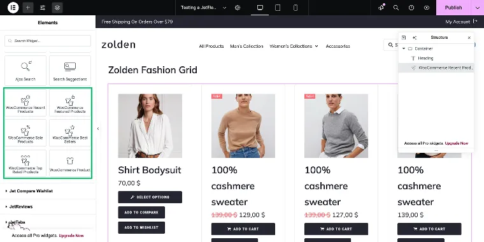Screen dimensions: 484x242
Task: Open the Accessories menu item
Action: (x=338, y=46)
